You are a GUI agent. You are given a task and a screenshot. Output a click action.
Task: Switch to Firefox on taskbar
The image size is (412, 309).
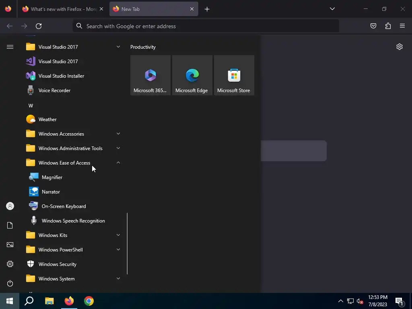[69, 301]
